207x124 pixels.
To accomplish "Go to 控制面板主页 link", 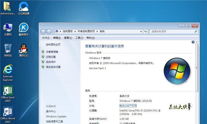I will click(x=53, y=45).
